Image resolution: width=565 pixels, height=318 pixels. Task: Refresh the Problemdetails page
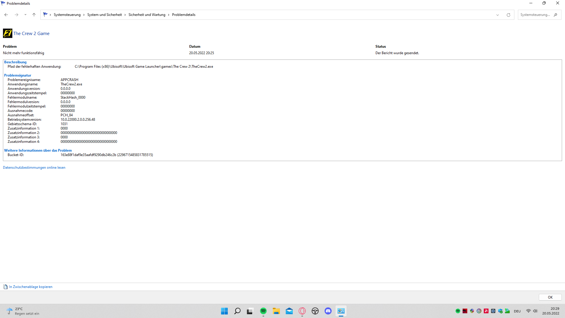coord(508,15)
